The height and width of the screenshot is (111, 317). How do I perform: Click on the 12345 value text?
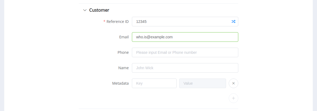[141, 22]
